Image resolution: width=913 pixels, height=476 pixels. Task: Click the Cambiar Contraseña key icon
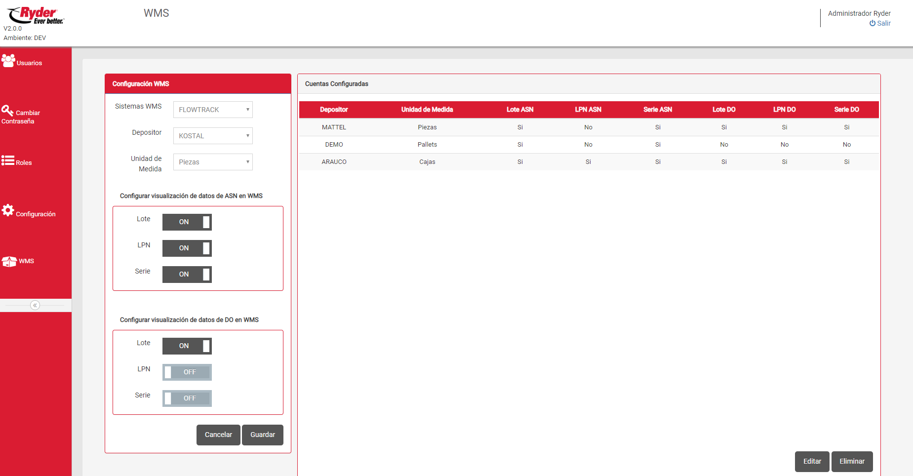[7, 111]
